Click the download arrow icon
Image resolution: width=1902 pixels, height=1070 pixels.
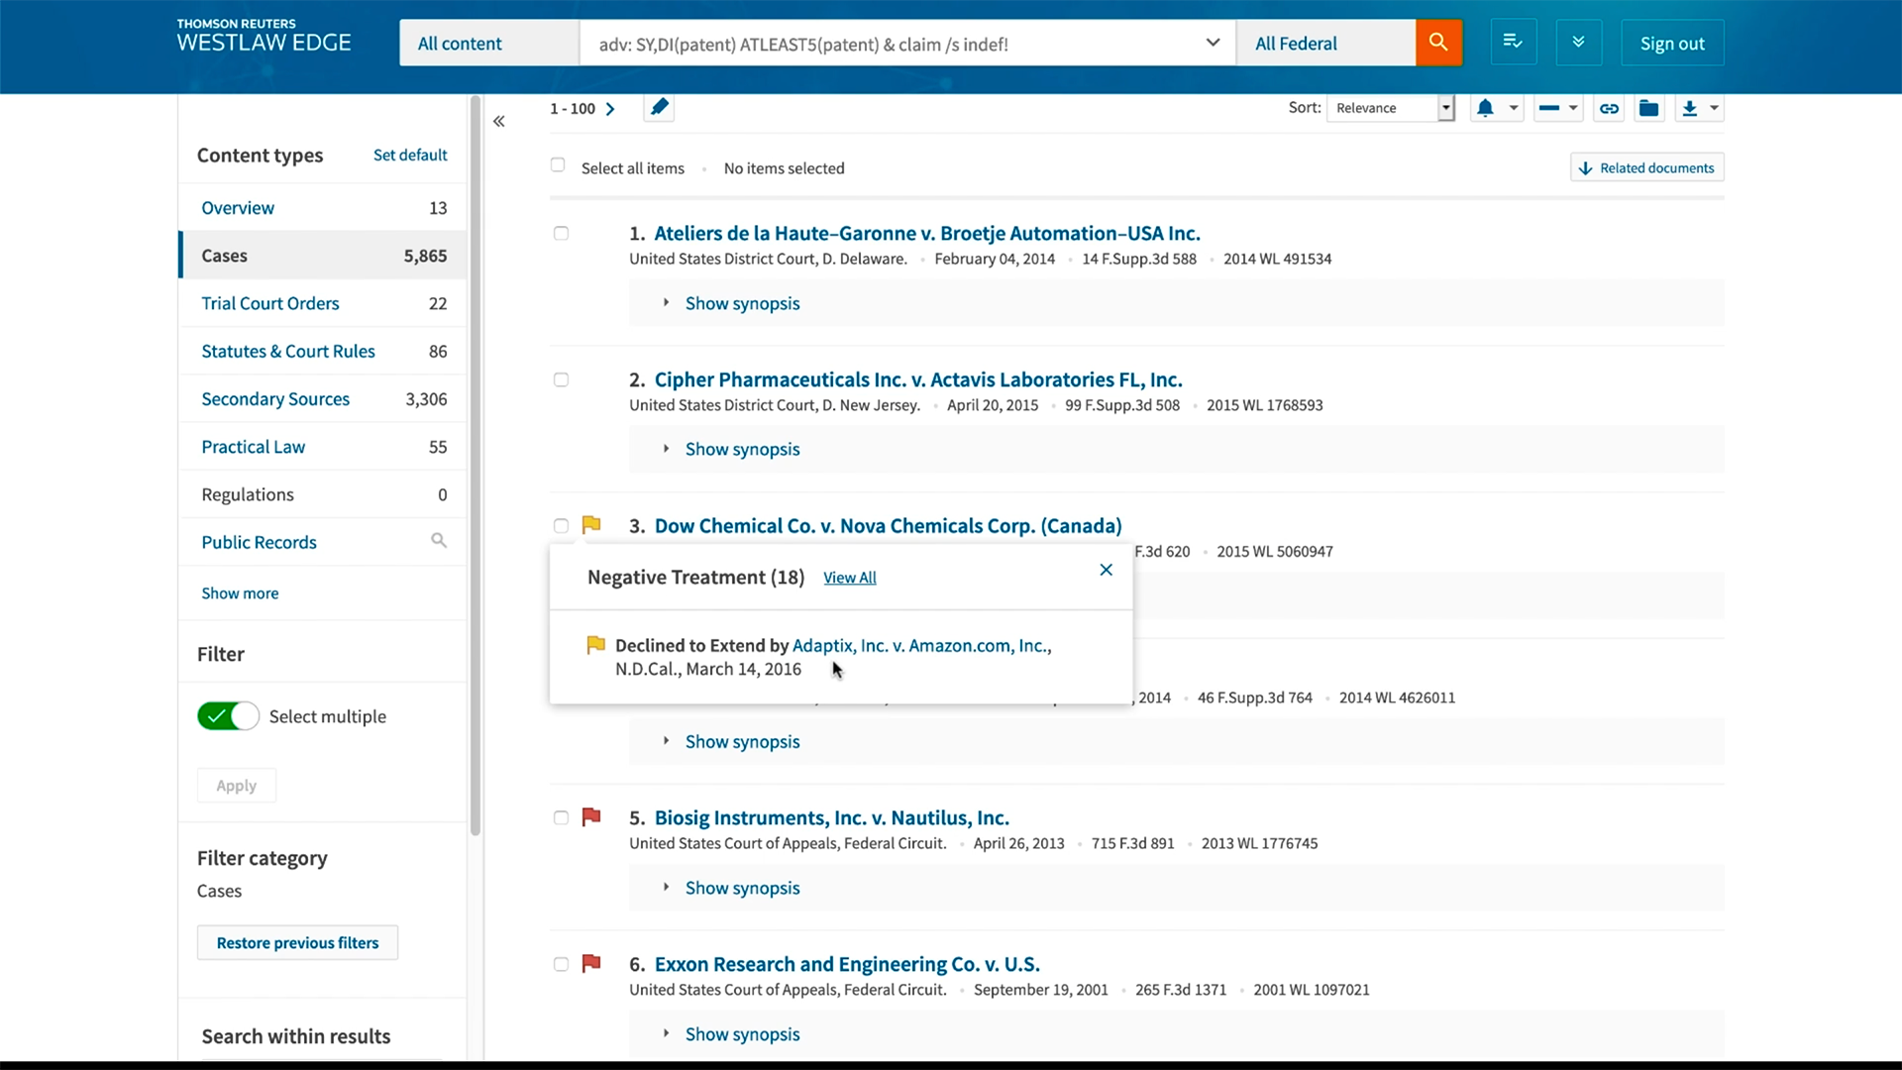[1690, 108]
